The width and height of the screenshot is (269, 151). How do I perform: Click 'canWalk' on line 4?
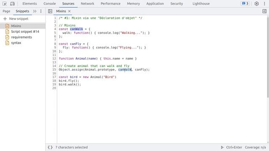pos(76,29)
